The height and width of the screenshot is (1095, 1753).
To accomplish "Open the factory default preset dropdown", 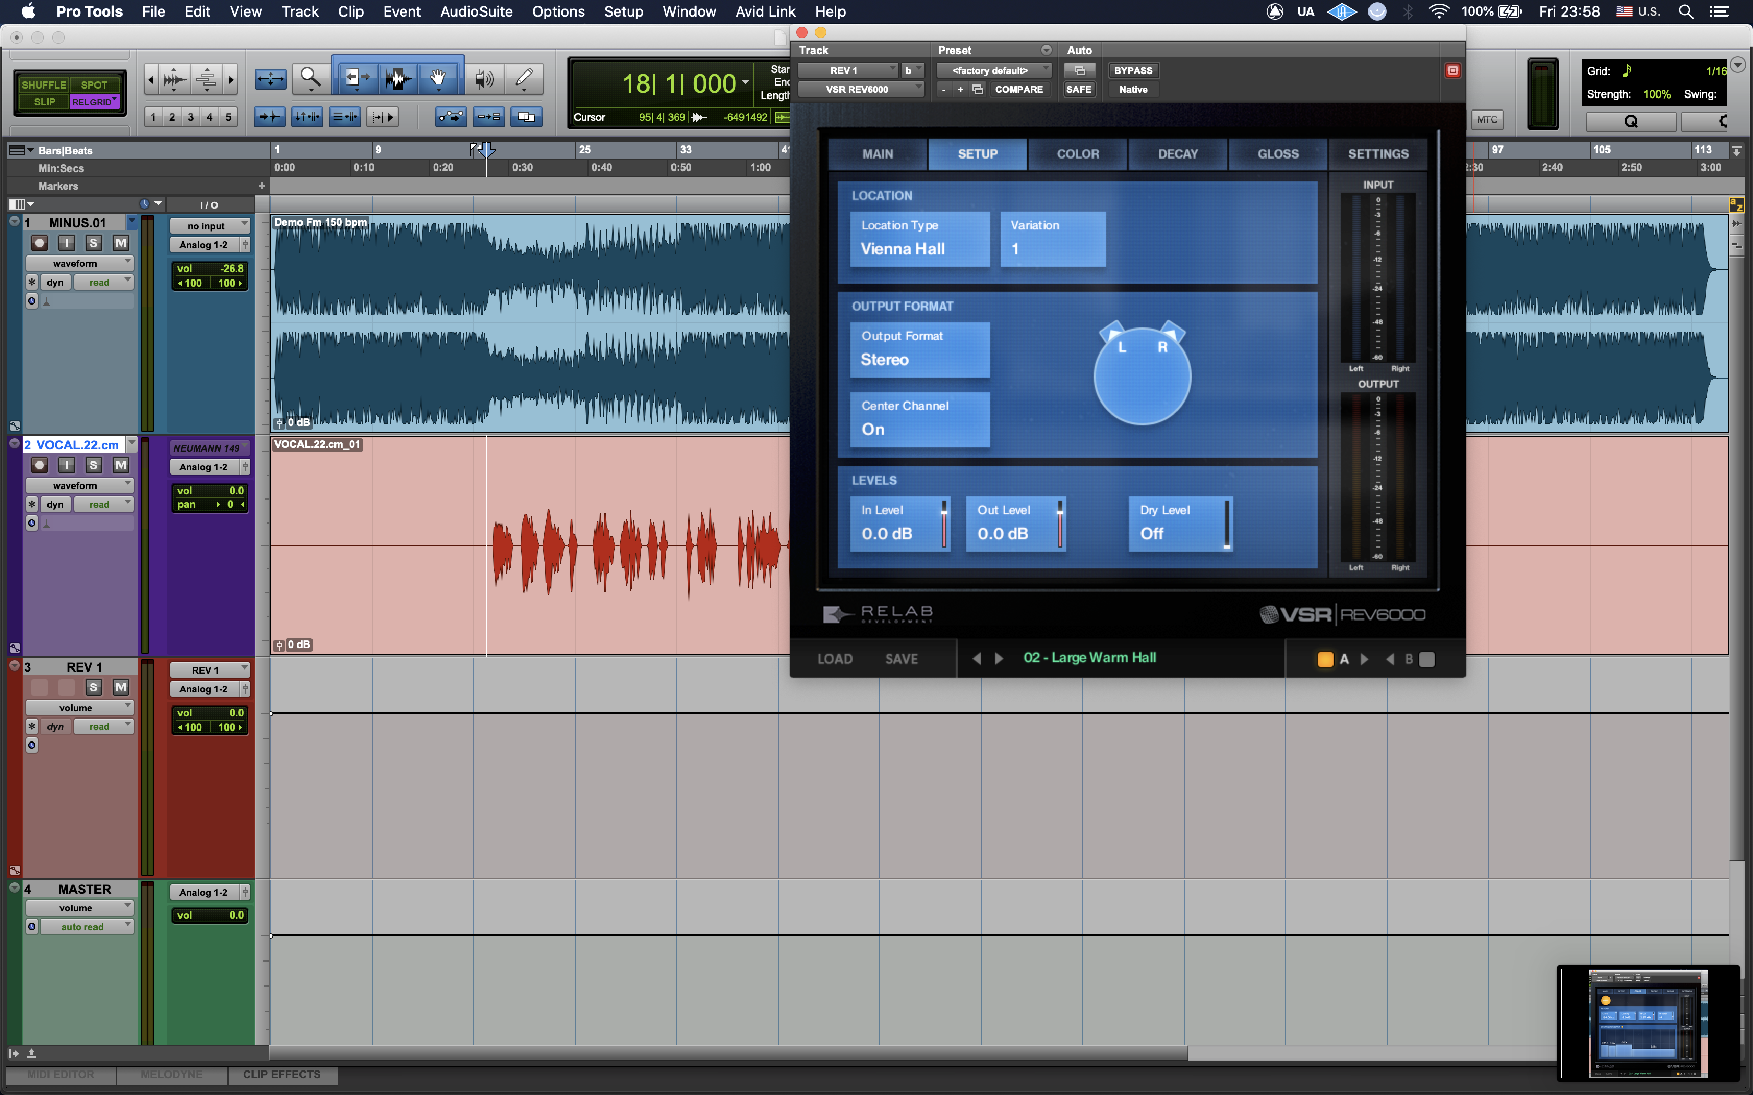I will tap(993, 70).
